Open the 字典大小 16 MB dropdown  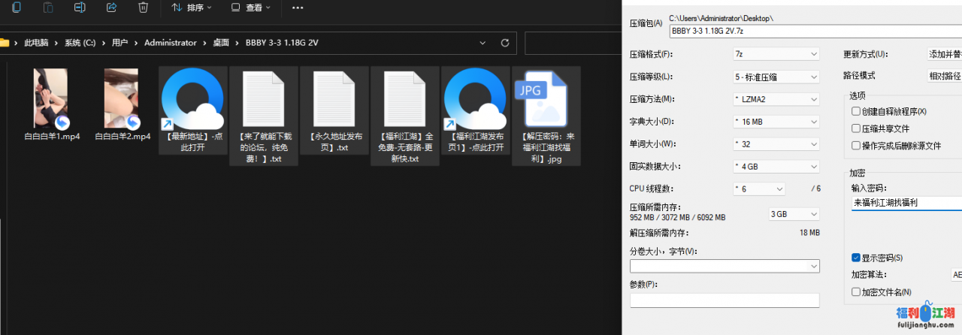[x=776, y=122]
